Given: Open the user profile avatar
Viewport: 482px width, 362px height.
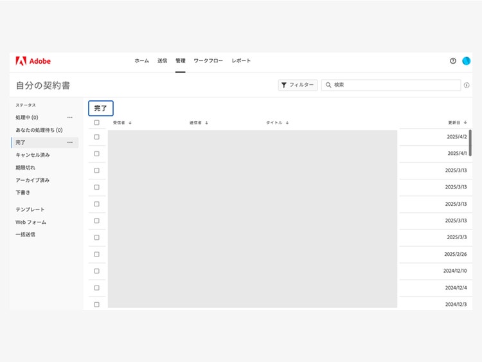Looking at the screenshot, I should [x=466, y=61].
